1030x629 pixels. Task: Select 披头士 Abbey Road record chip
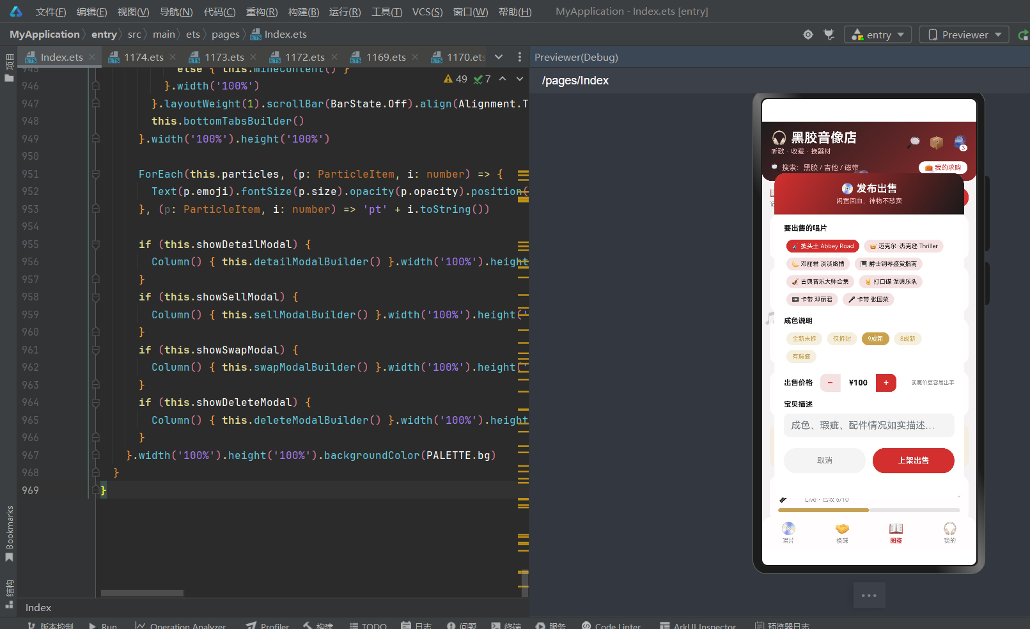(823, 246)
